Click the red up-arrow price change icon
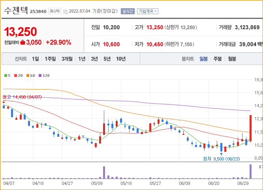The image size is (263, 190). point(23,42)
